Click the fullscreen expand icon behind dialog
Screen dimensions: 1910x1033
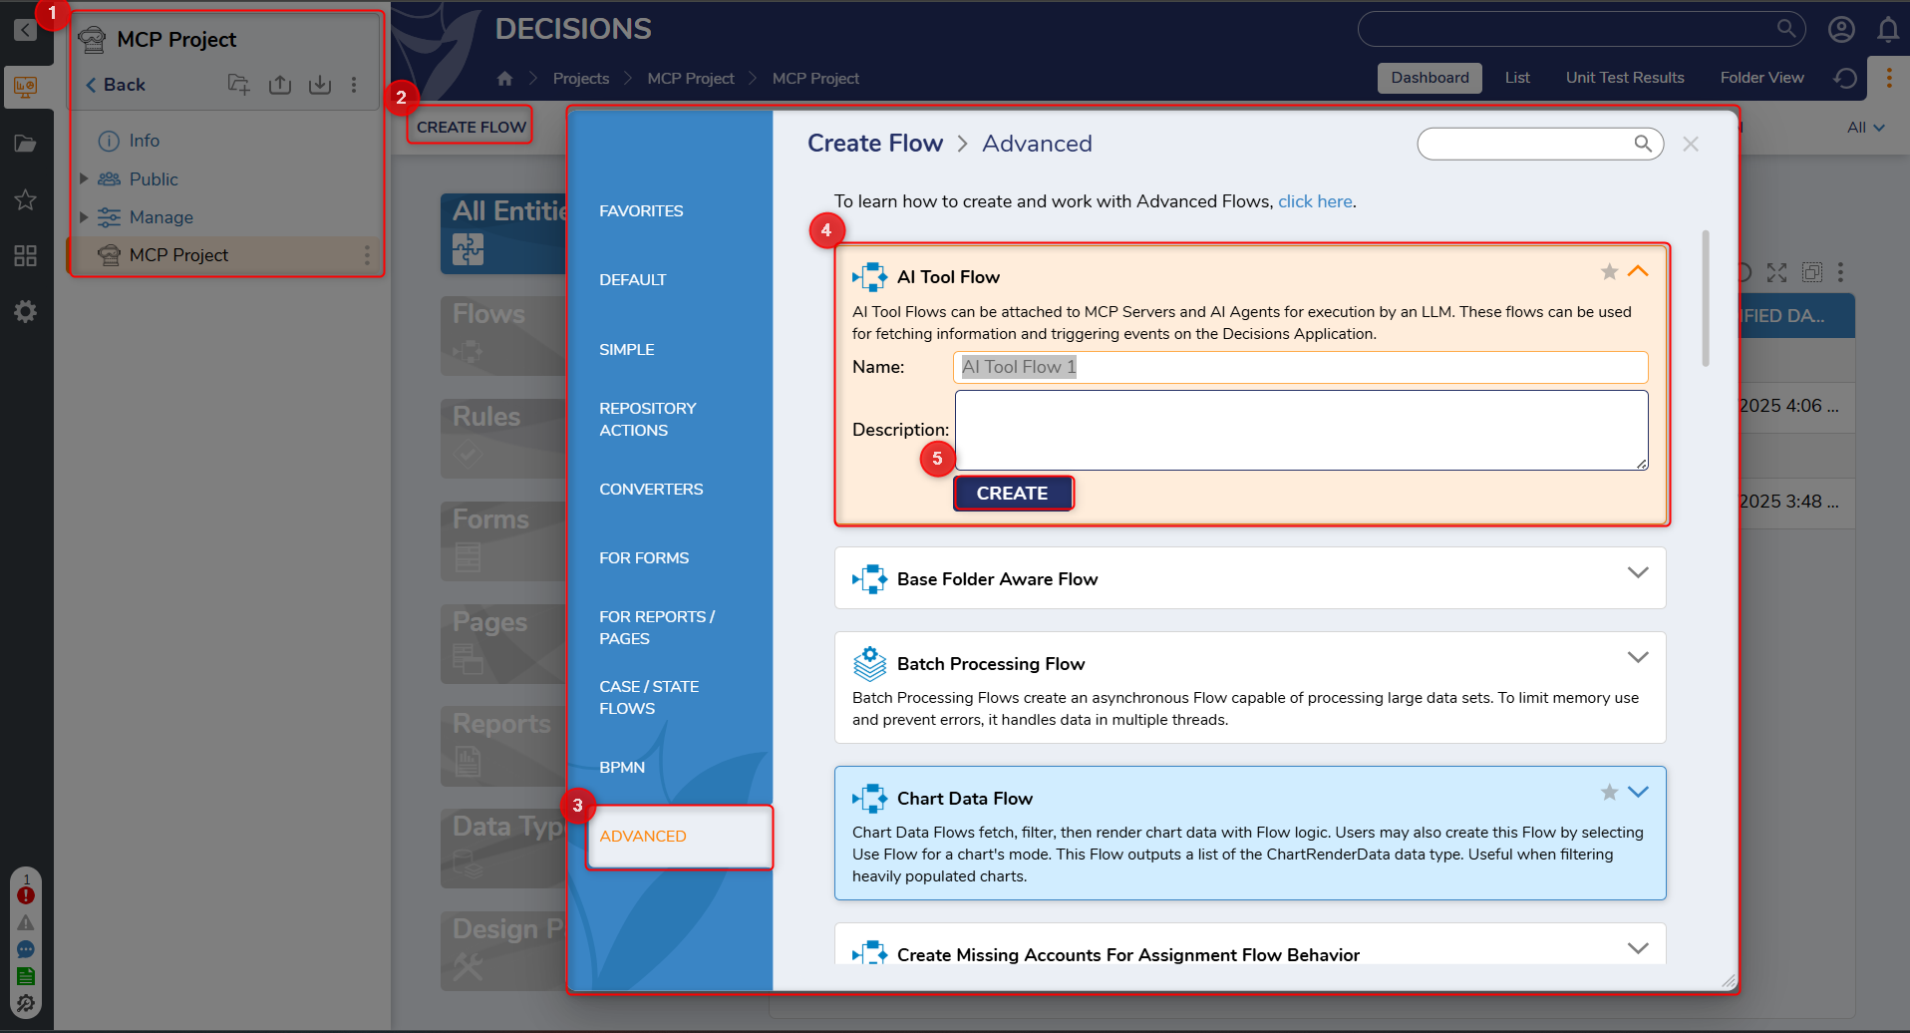pos(1776,272)
